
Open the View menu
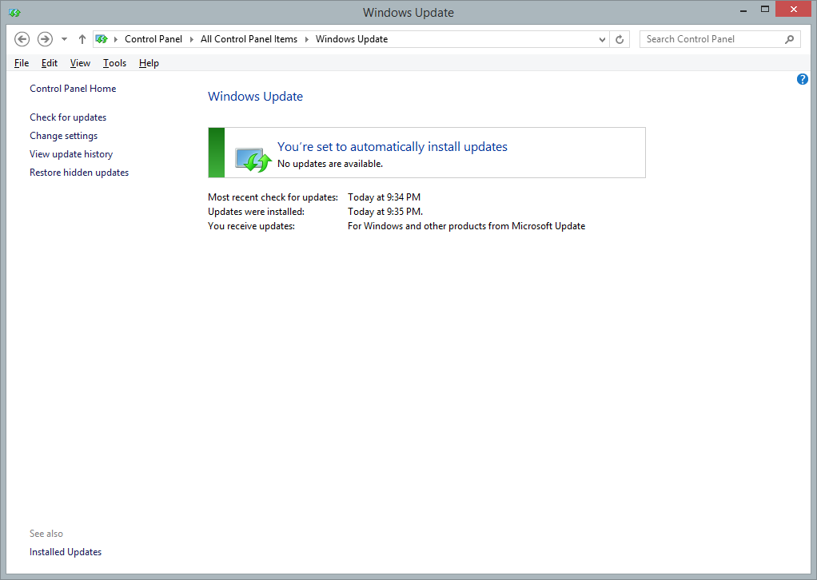click(80, 63)
